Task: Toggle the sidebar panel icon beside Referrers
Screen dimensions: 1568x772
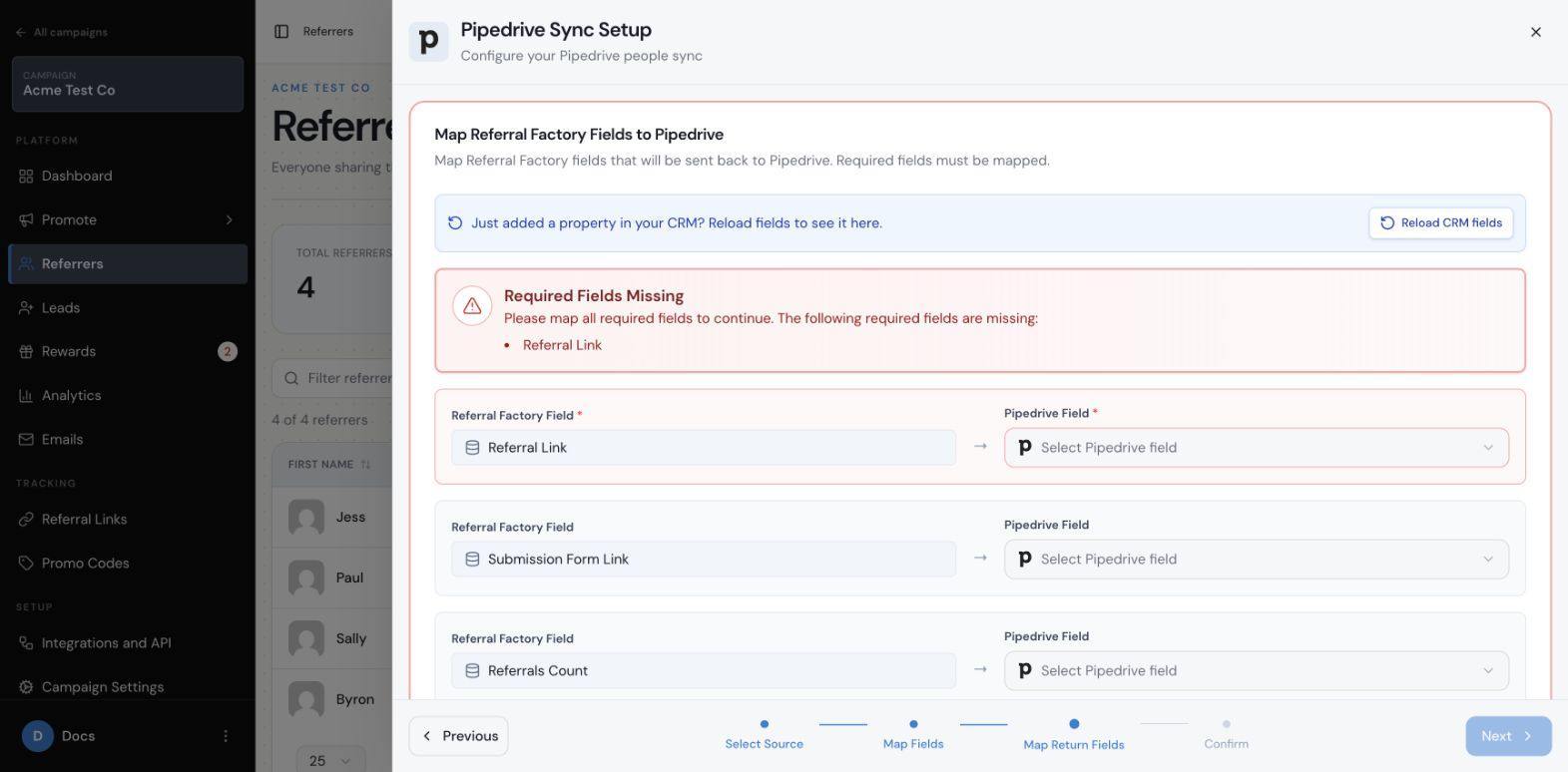Action: 281,32
